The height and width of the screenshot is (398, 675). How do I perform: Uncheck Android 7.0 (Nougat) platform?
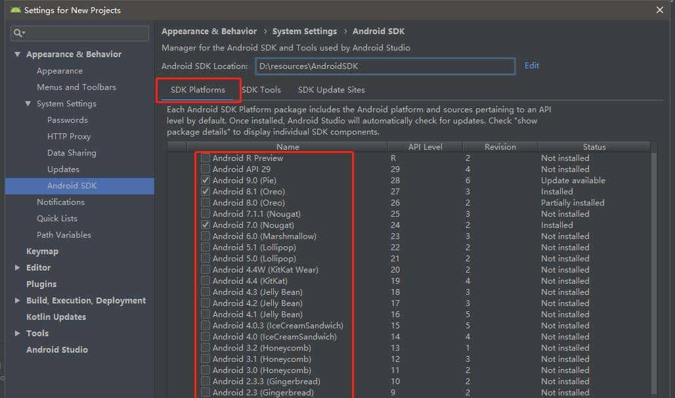click(x=206, y=225)
